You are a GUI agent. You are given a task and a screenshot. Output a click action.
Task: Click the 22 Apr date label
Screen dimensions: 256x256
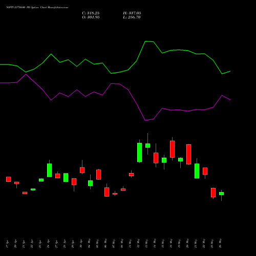click(32, 244)
